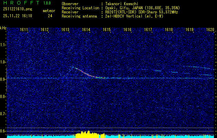Screen dimensions: 217x138
Task: Click the 0.9 frequency axis label
Action: coord(3,79)
